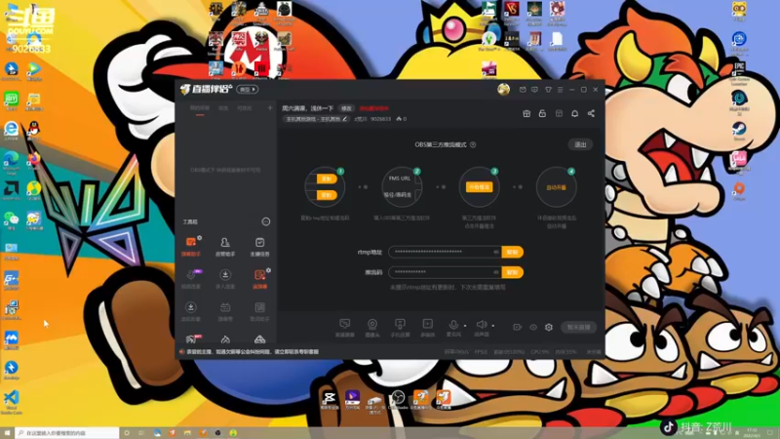Expand the microphone volume arrow

click(x=465, y=326)
